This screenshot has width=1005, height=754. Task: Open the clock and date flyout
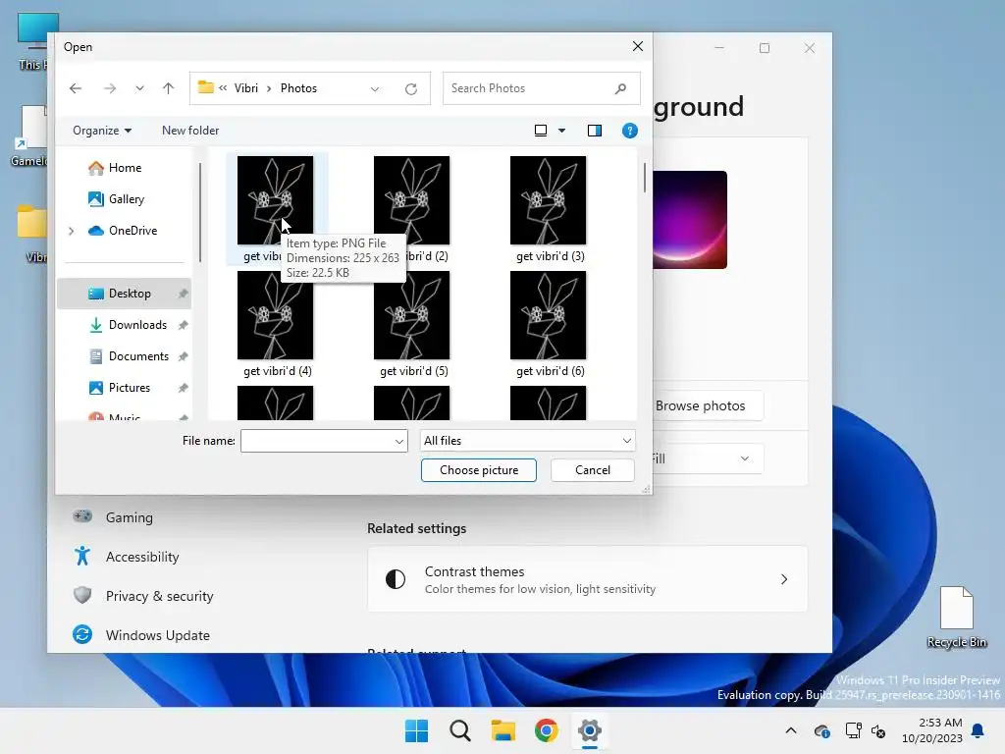tap(932, 730)
